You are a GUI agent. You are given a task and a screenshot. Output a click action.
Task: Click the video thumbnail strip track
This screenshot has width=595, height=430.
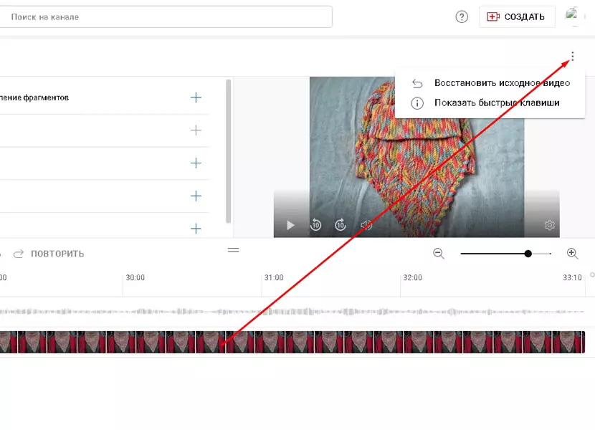coord(292,342)
